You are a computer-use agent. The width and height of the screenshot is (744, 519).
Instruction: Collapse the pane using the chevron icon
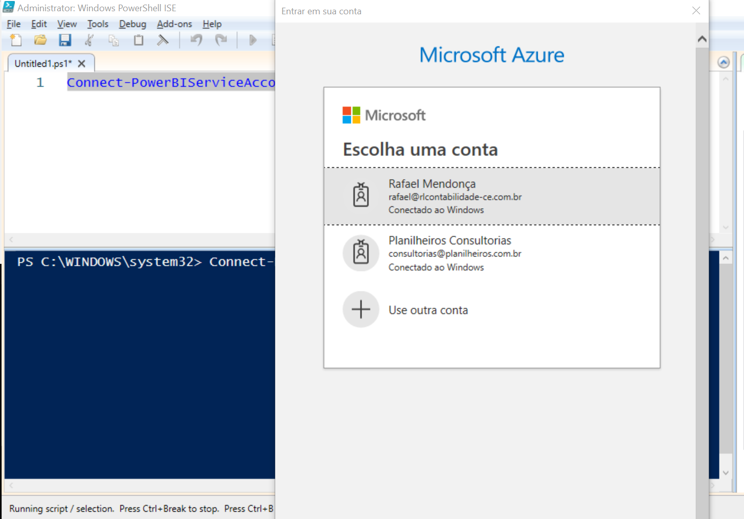tap(724, 62)
